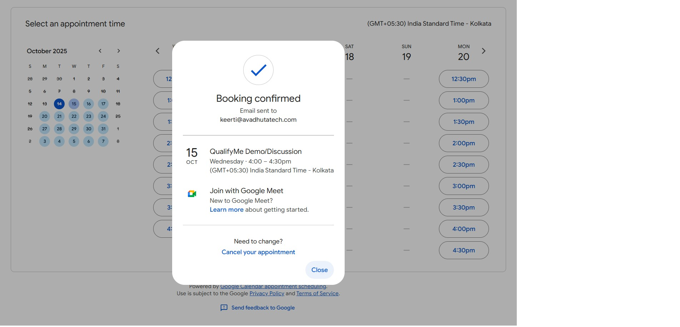
Task: Pick October 22 in the mini calendar
Action: (74, 116)
